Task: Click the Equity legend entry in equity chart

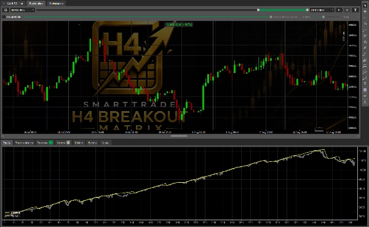Action: pos(12,216)
